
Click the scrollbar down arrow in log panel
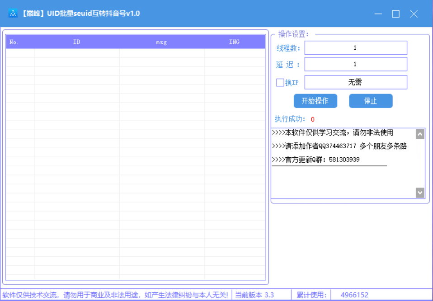420,192
